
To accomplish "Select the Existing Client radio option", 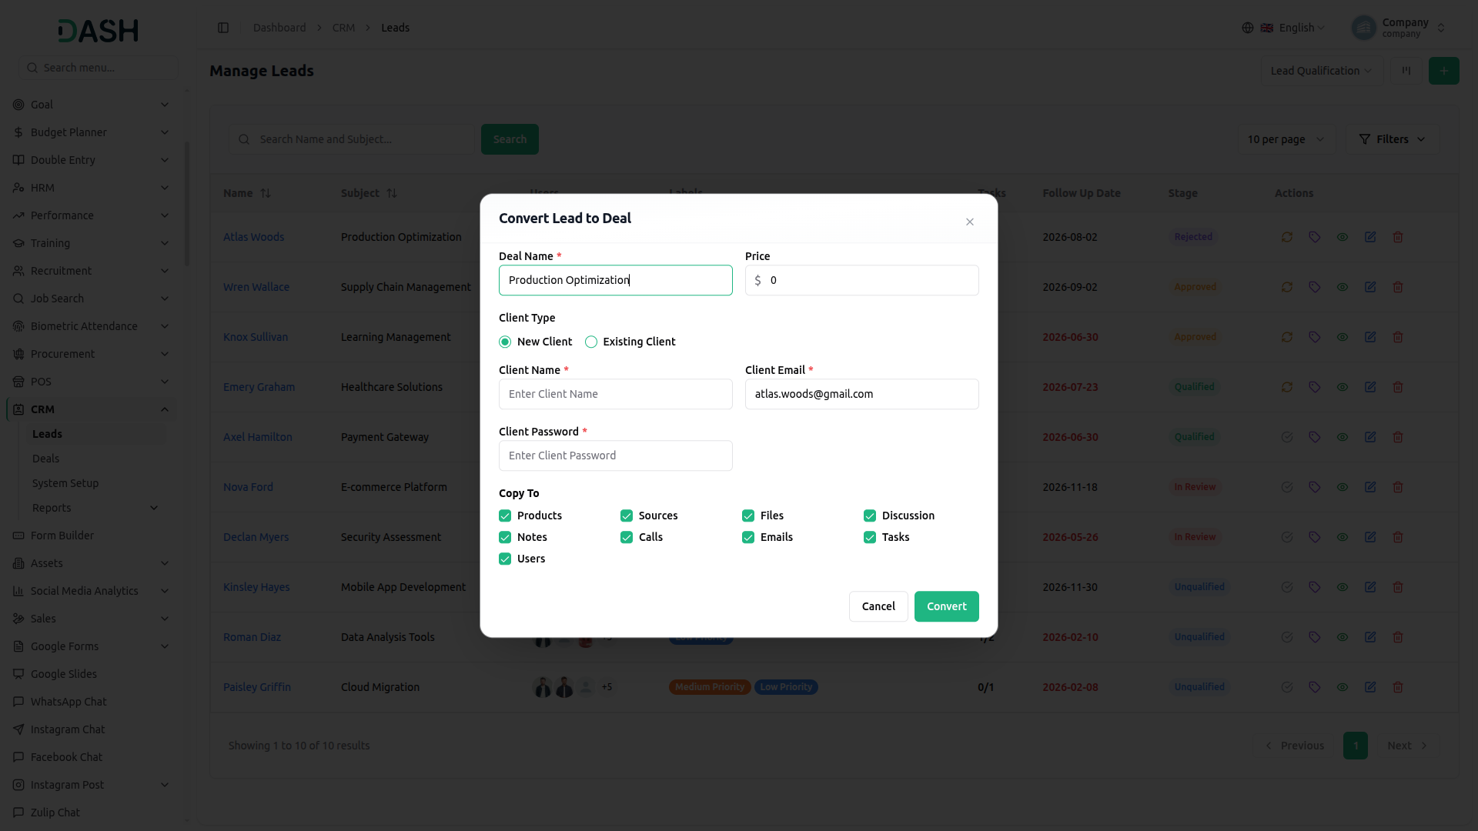I will coord(591,342).
